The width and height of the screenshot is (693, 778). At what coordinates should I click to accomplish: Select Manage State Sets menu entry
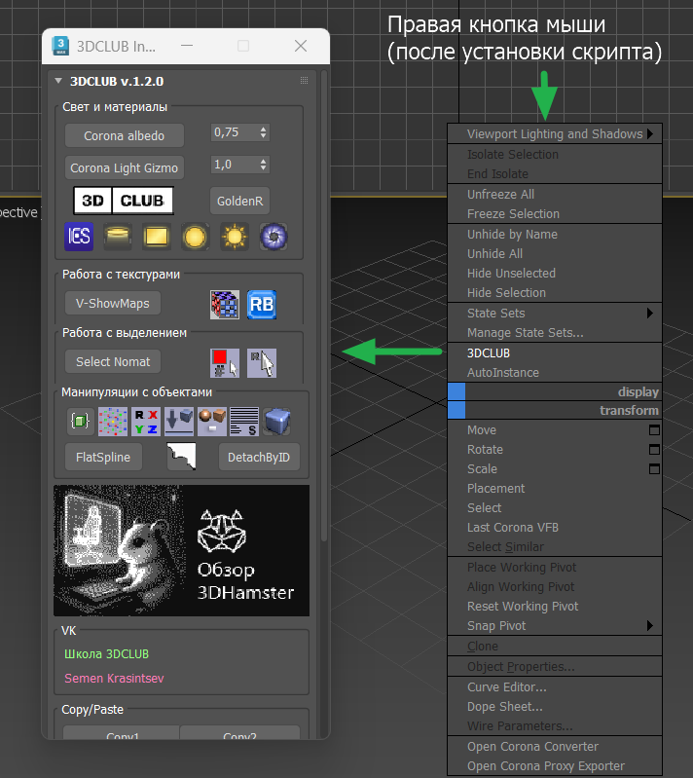pyautogui.click(x=555, y=332)
